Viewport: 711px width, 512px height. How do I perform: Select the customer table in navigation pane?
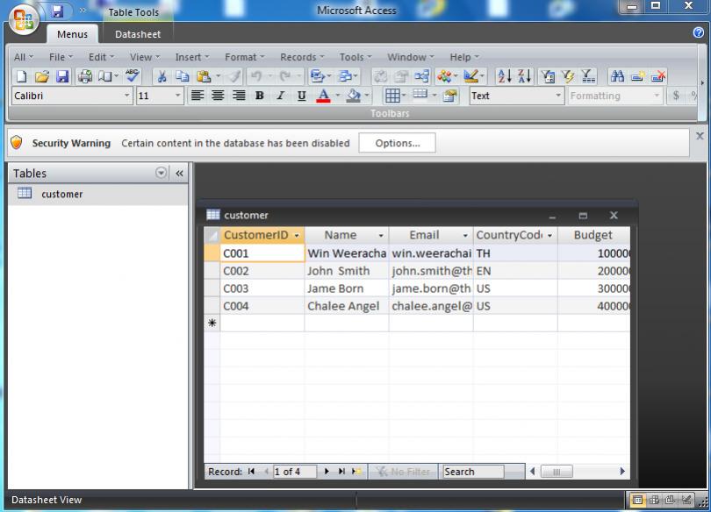[98, 194]
